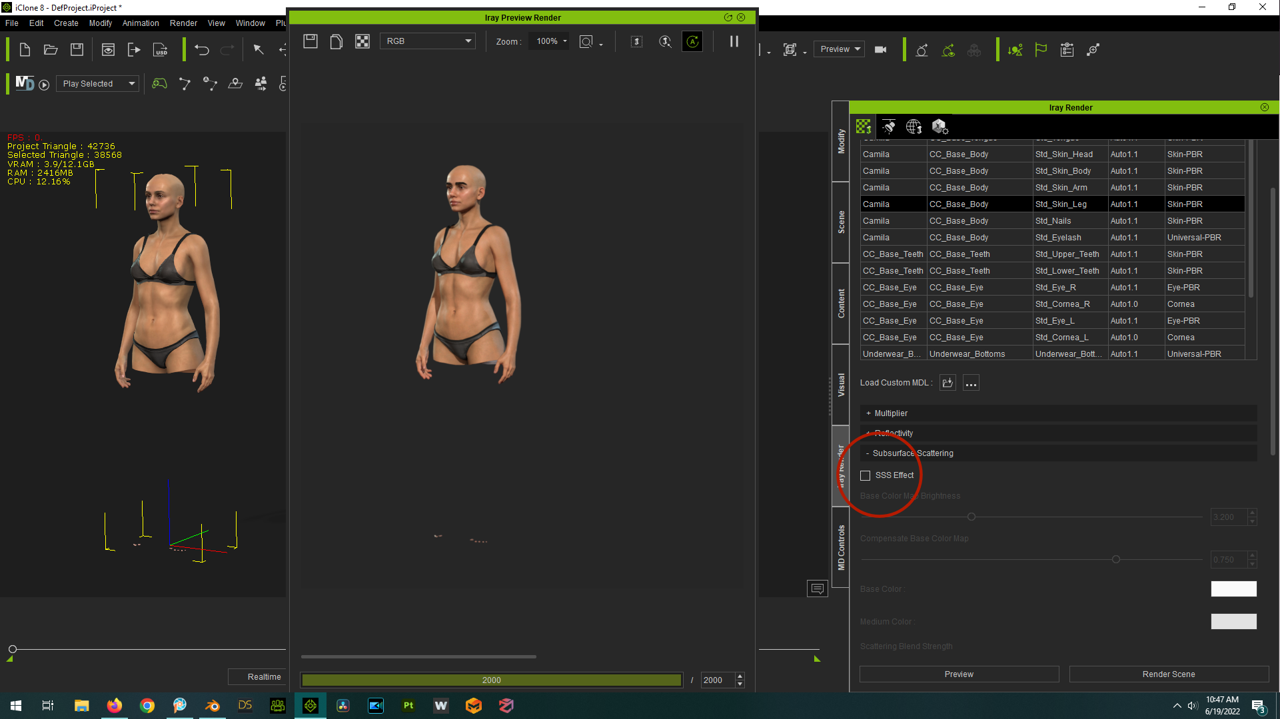Open Substance Painter from the taskbar
The height and width of the screenshot is (719, 1280).
[408, 706]
